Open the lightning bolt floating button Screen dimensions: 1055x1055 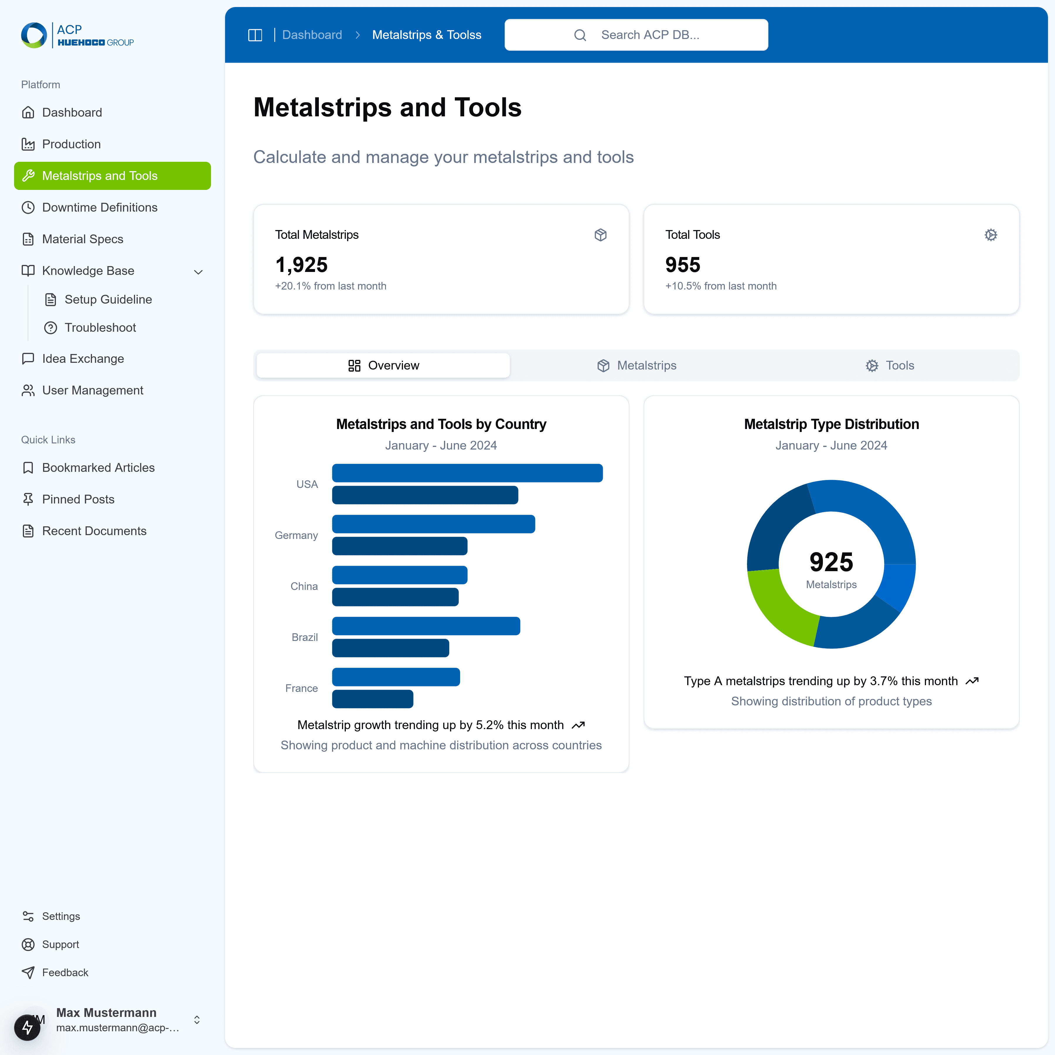(x=27, y=1028)
